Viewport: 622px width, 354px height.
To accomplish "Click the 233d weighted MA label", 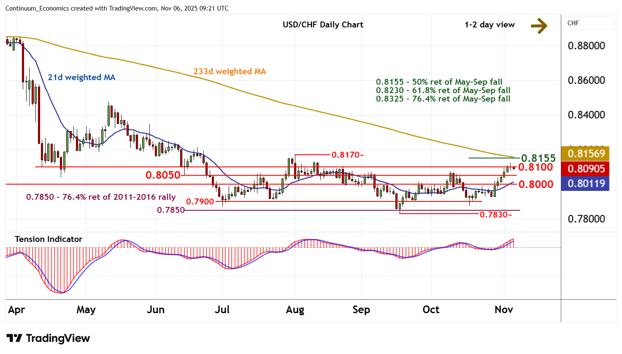I will pos(230,71).
